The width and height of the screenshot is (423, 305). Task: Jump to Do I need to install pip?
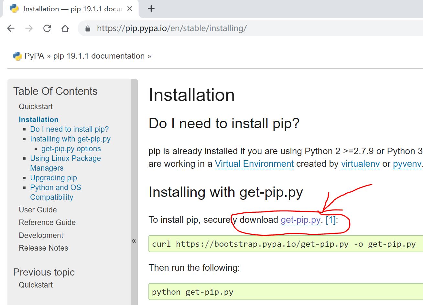point(70,129)
